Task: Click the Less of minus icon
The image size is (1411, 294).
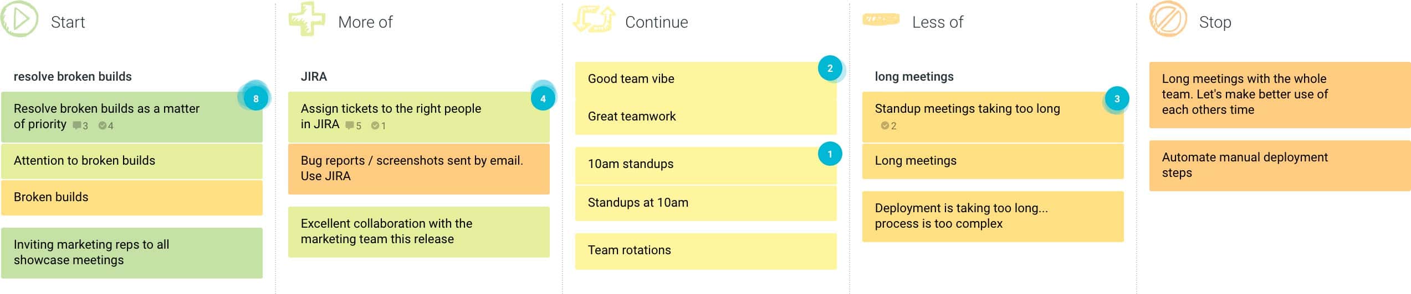Action: (x=881, y=20)
